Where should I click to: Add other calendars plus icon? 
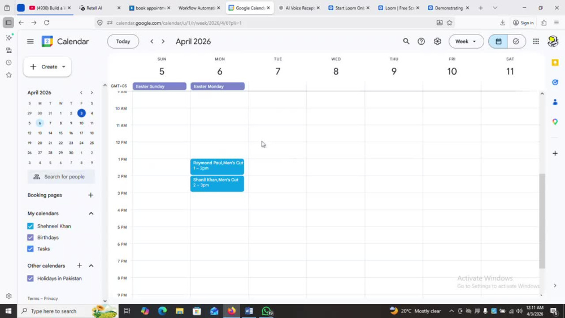coord(79,265)
